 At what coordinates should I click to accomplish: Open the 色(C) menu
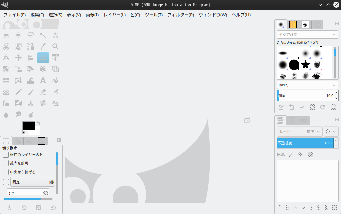point(135,15)
